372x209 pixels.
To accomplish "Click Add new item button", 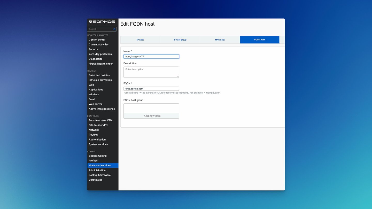I will pos(151,116).
